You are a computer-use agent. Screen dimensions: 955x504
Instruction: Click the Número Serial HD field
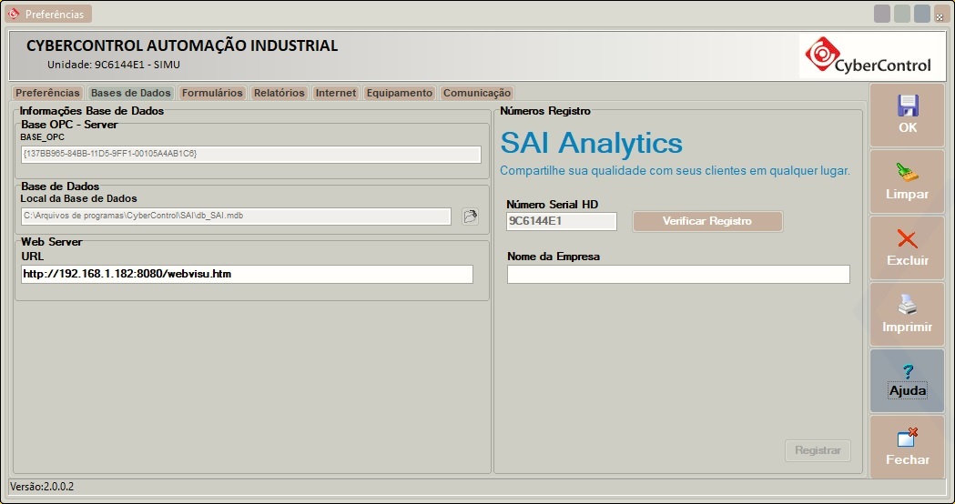pos(561,221)
